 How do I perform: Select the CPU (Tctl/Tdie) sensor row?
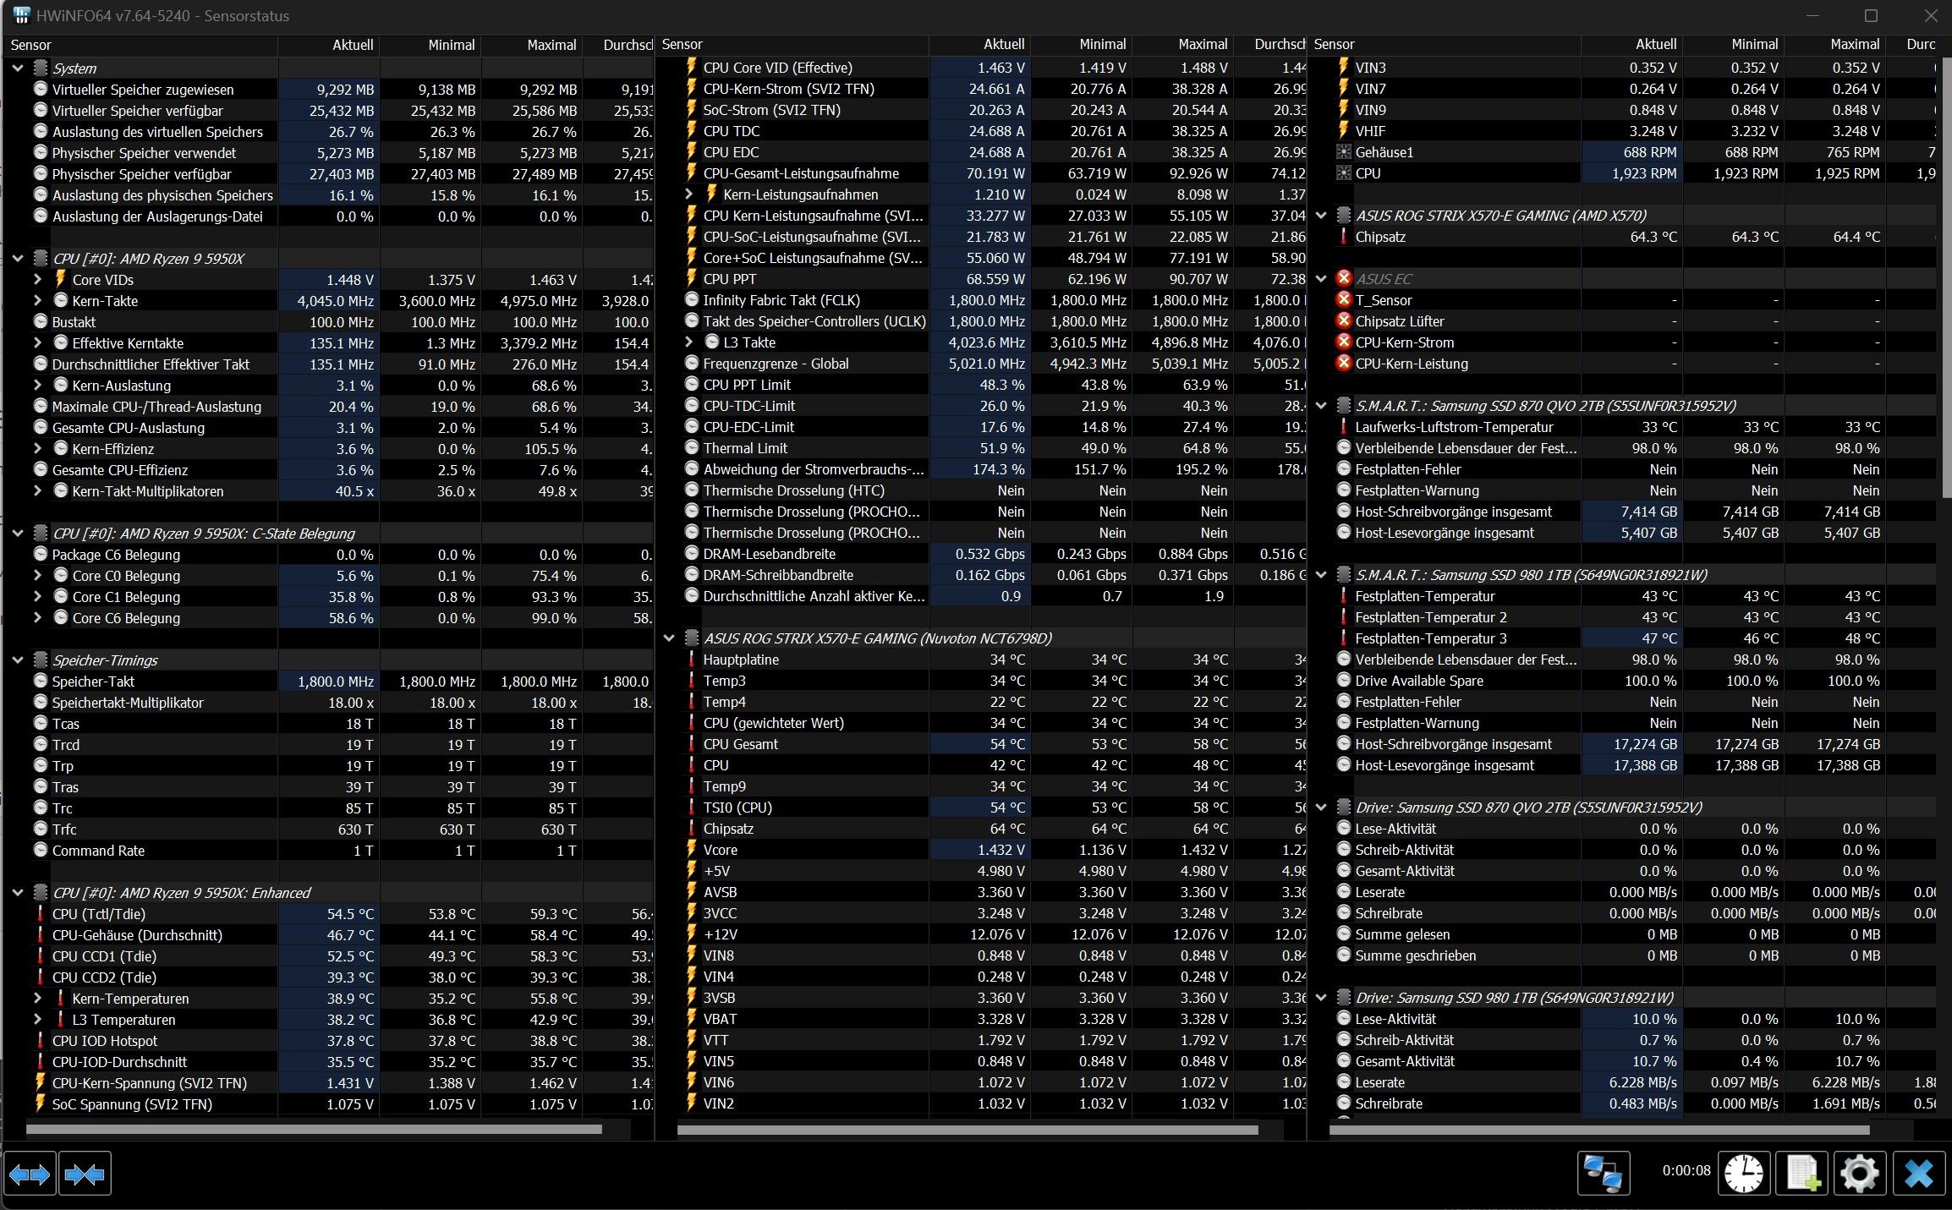[99, 913]
